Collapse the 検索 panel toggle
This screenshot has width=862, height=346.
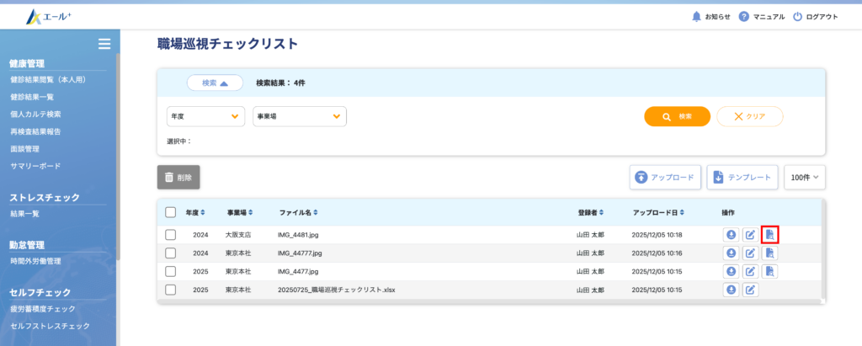tap(215, 83)
